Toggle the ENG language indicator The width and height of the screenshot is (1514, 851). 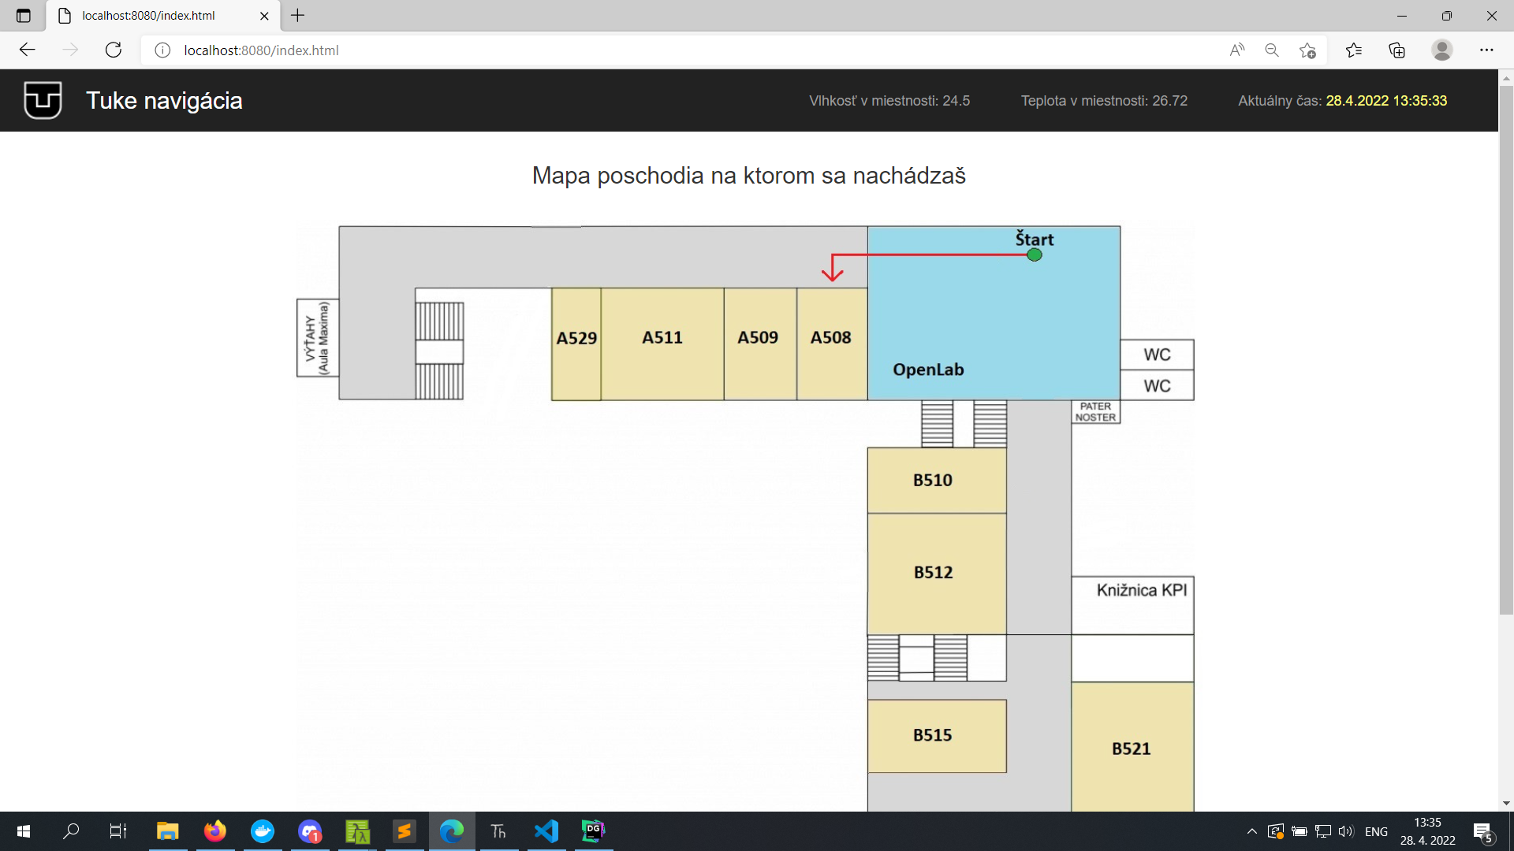pyautogui.click(x=1376, y=831)
